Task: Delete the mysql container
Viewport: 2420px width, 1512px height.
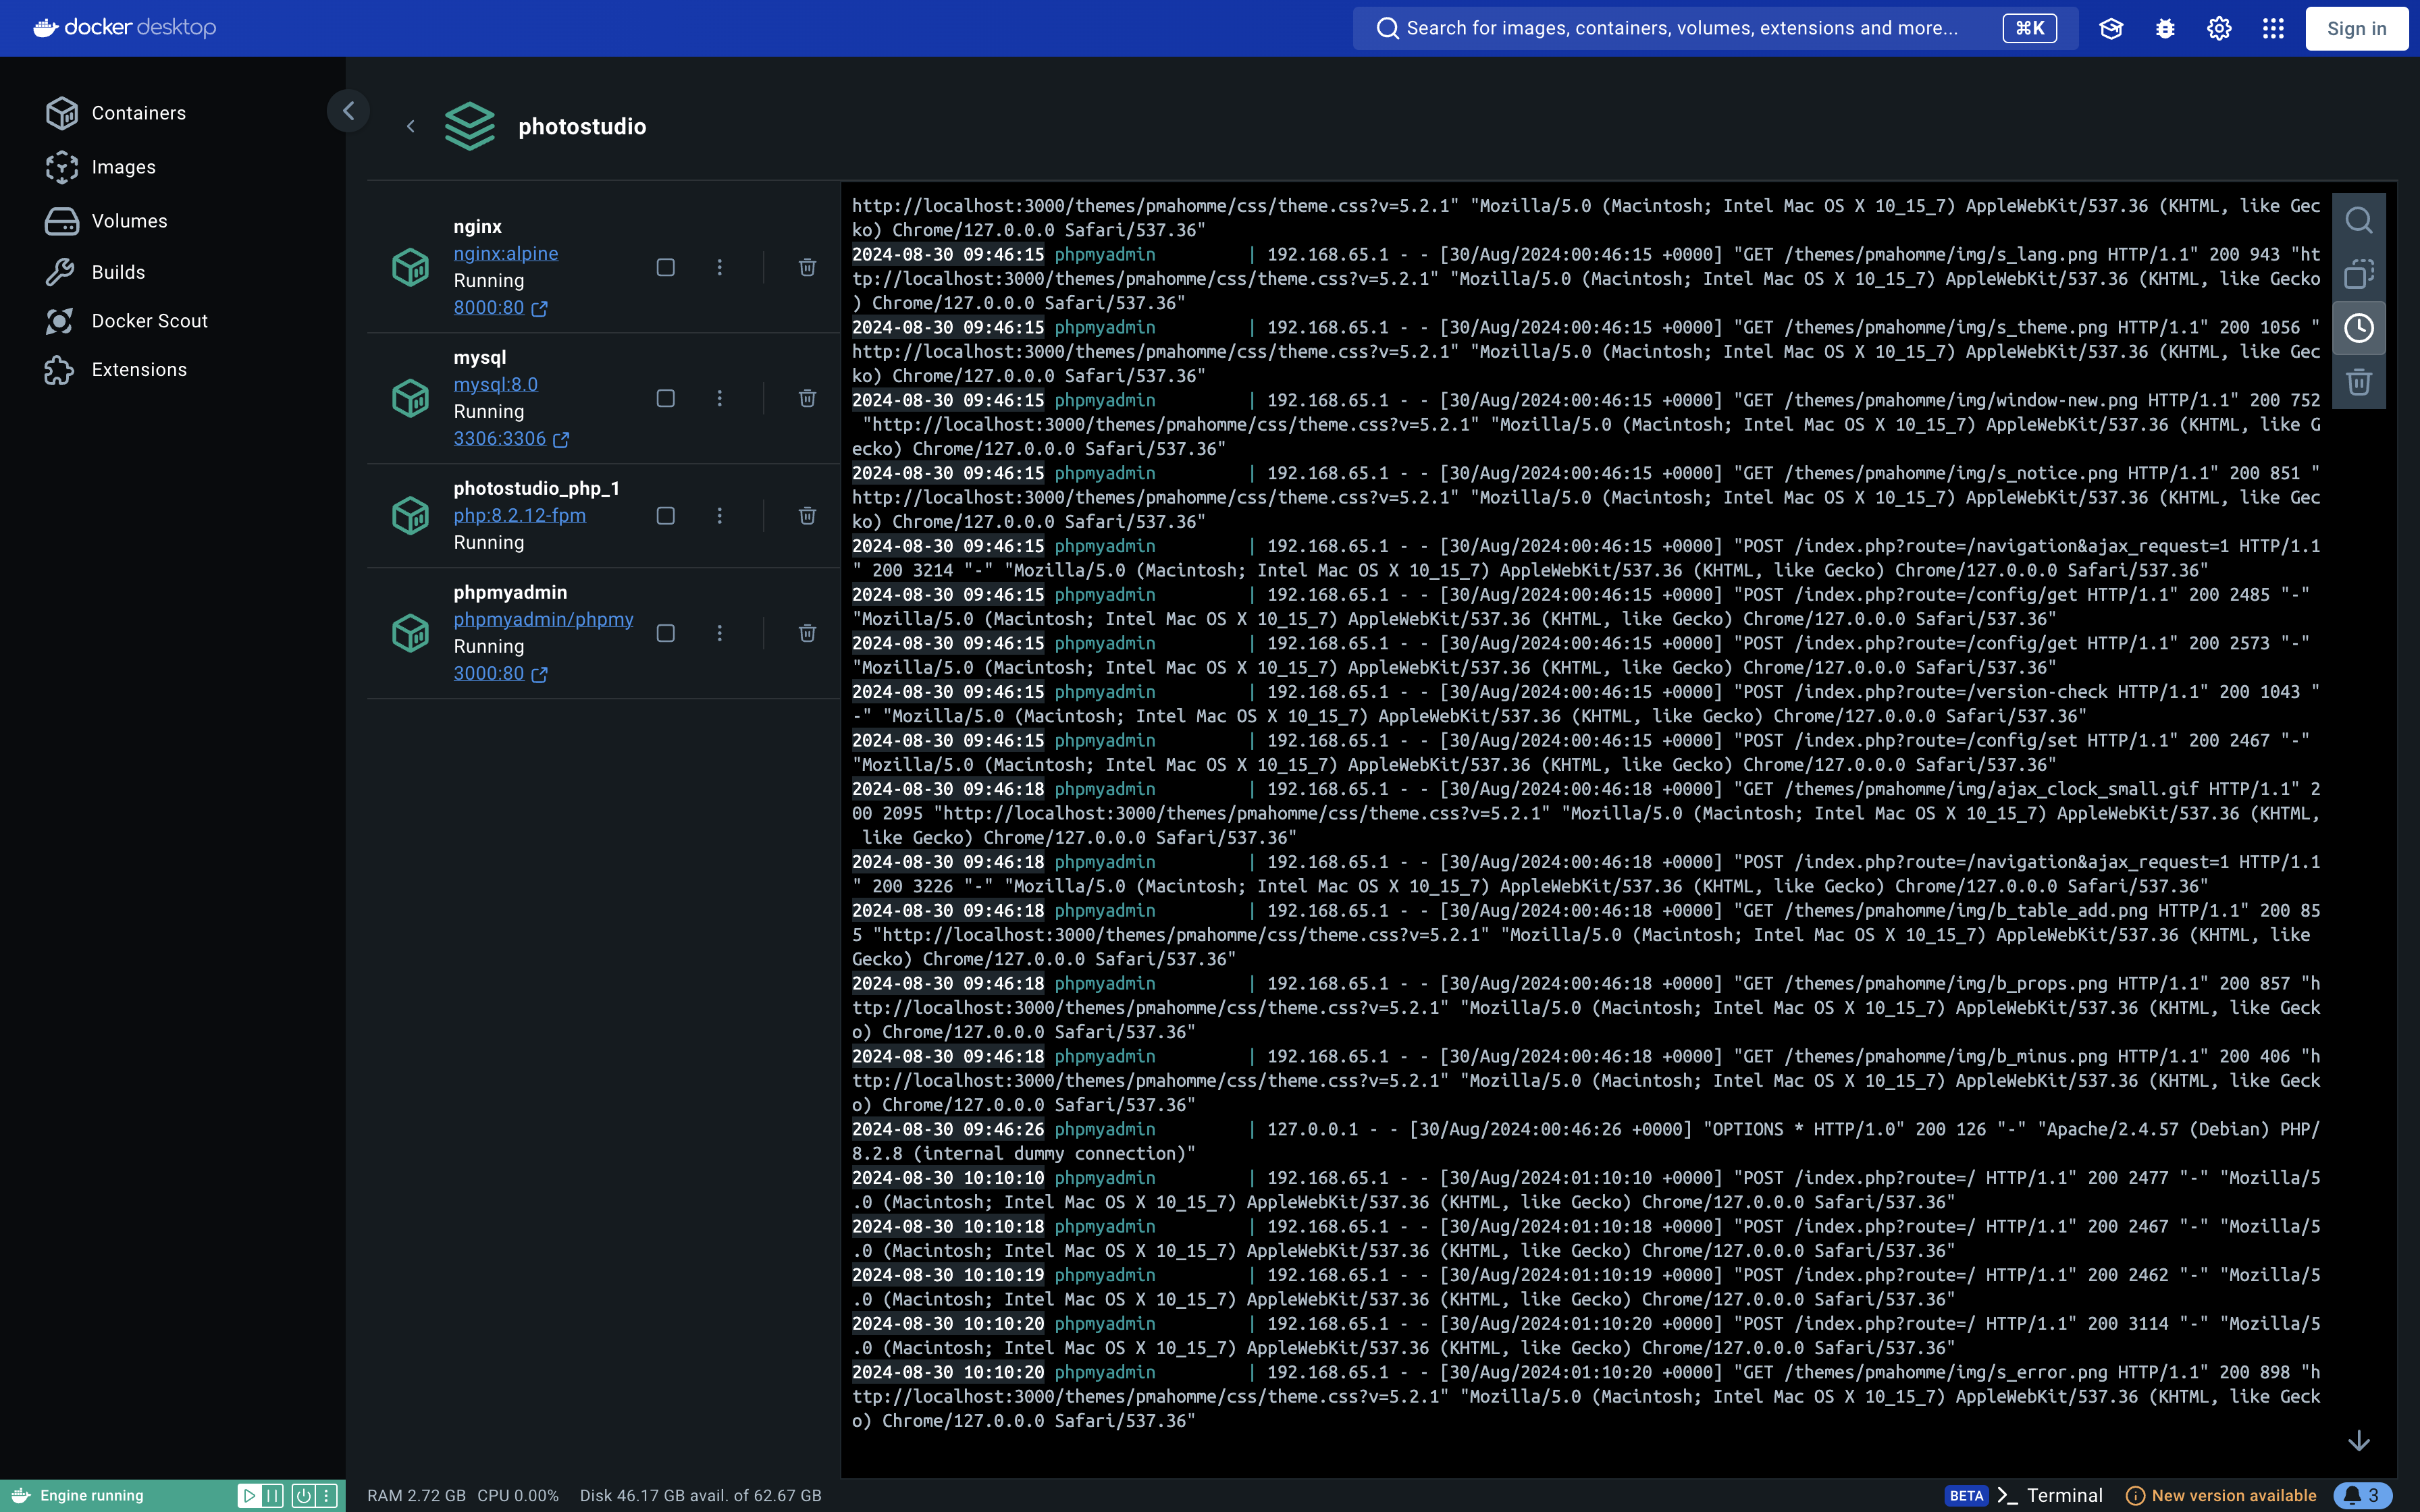Action: point(807,398)
